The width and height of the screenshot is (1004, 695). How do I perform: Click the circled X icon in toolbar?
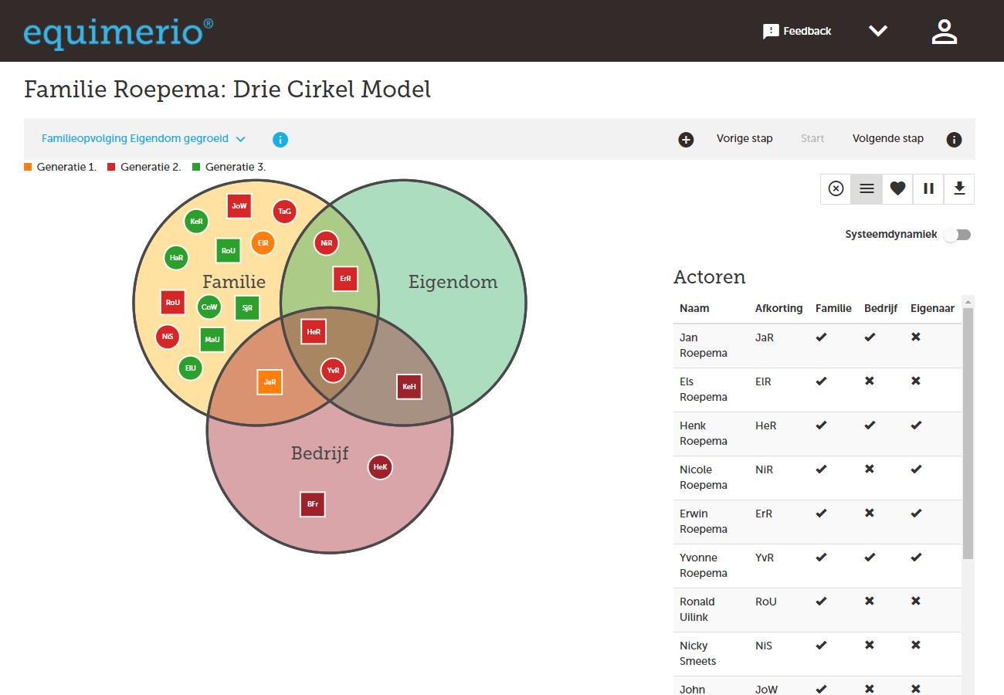coord(836,188)
